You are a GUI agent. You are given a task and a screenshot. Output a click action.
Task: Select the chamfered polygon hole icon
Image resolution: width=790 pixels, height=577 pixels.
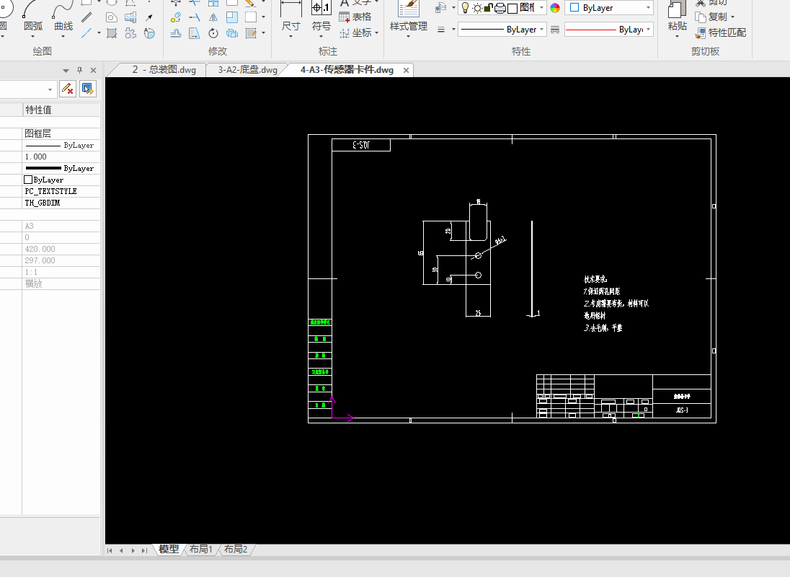(112, 17)
